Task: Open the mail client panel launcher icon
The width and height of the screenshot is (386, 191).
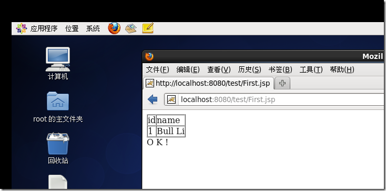Action: 131,28
